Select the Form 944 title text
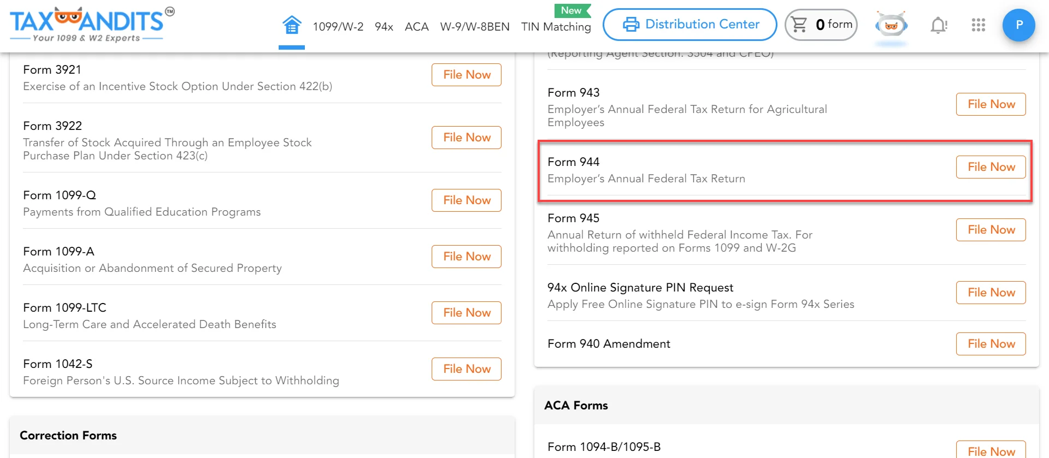The image size is (1049, 458). pos(574,162)
